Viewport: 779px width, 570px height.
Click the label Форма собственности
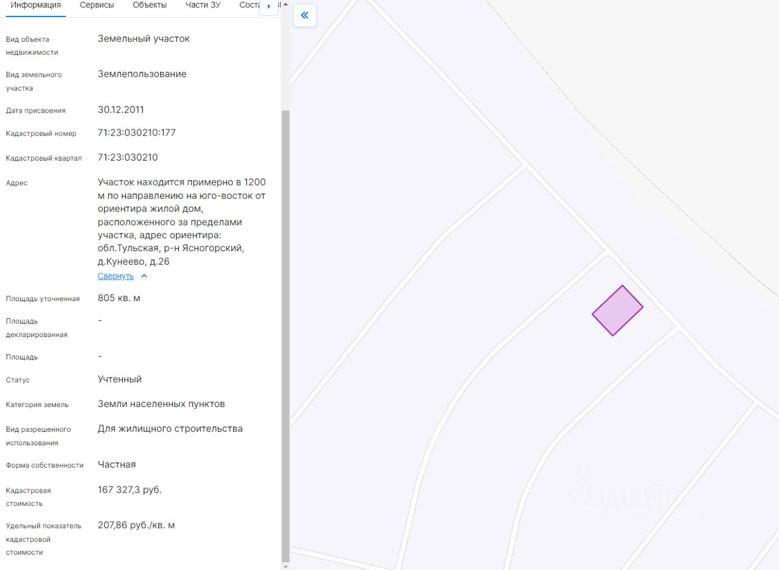coord(45,465)
